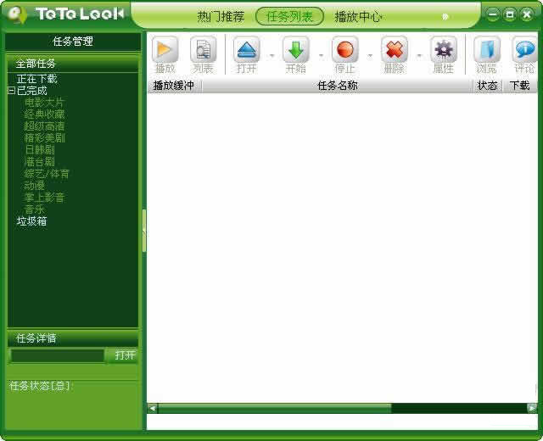This screenshot has height=441, width=543.
Task: Click the horizontal scrollbar right arrow
Action: (532, 408)
